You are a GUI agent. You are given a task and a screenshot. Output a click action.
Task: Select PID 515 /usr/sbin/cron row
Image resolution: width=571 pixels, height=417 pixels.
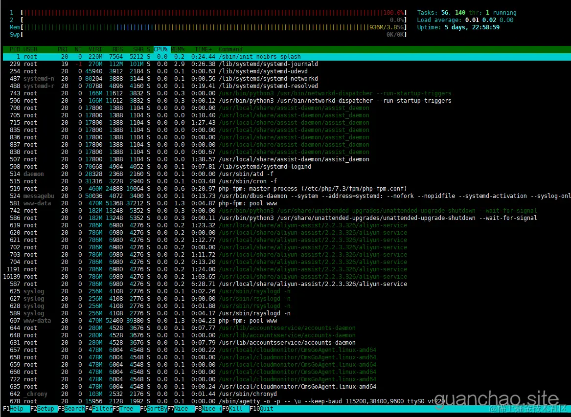pos(287,181)
